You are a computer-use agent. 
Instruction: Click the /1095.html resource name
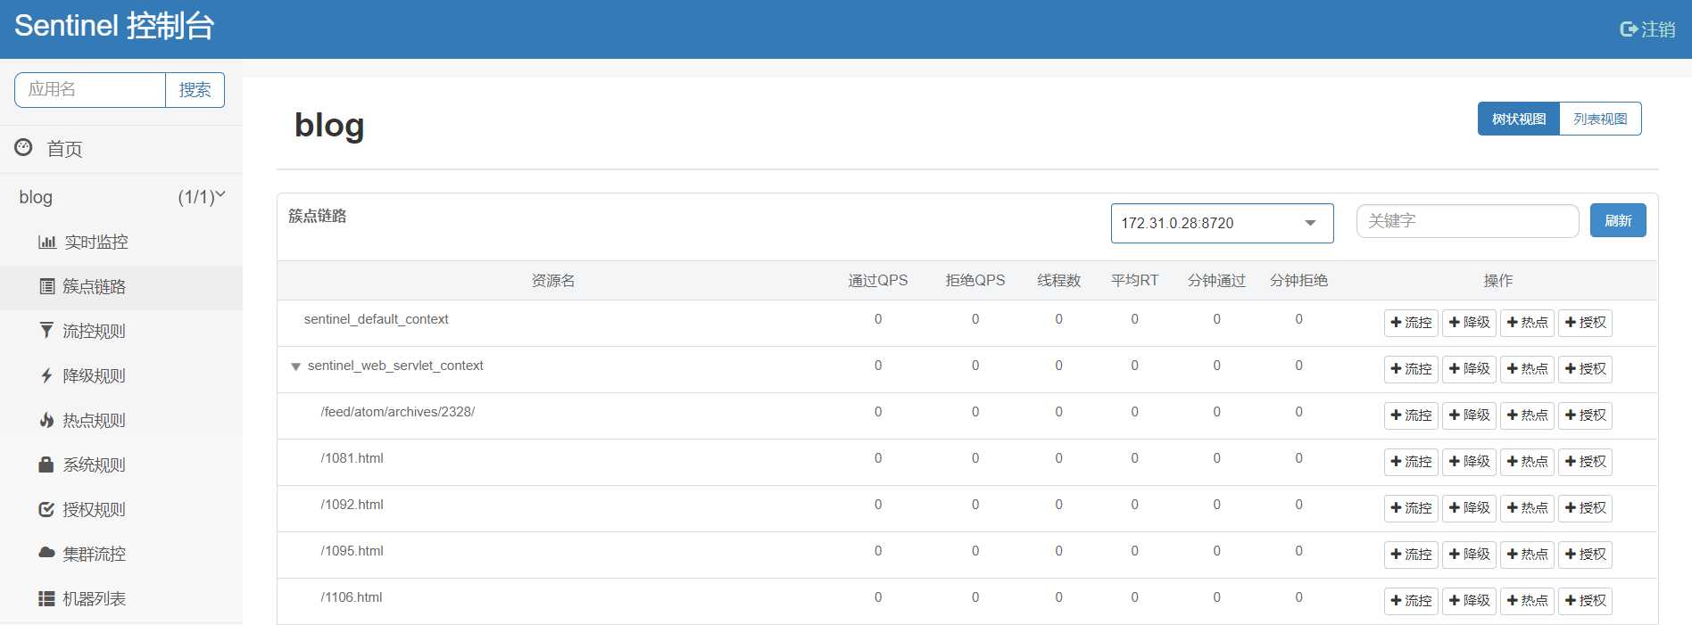[352, 551]
